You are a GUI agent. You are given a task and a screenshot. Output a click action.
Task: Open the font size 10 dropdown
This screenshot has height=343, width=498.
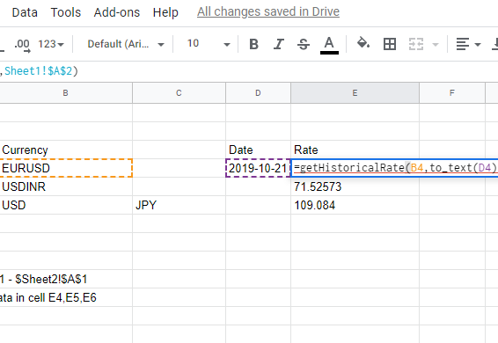tap(208, 44)
